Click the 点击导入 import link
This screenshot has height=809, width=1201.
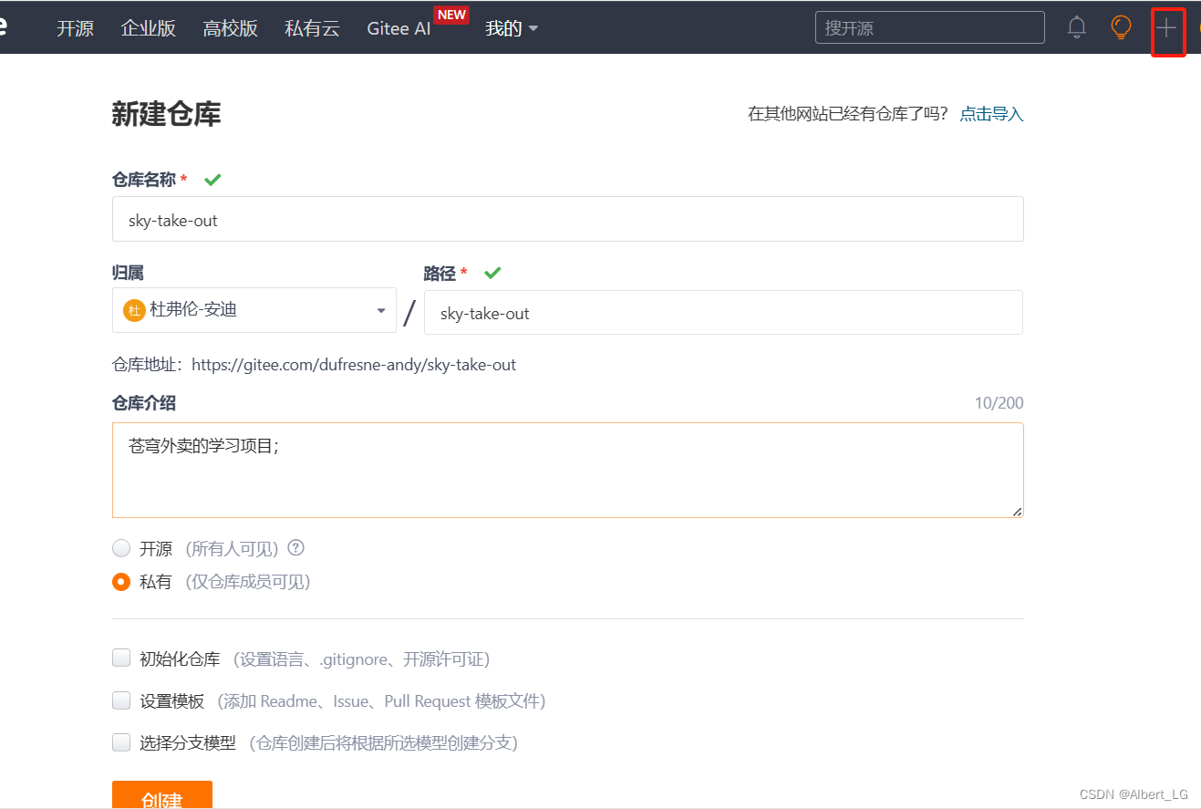click(x=991, y=114)
